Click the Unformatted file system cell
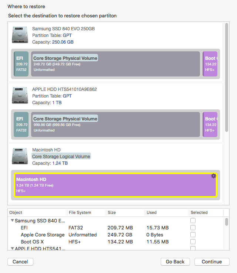 coord(83,235)
